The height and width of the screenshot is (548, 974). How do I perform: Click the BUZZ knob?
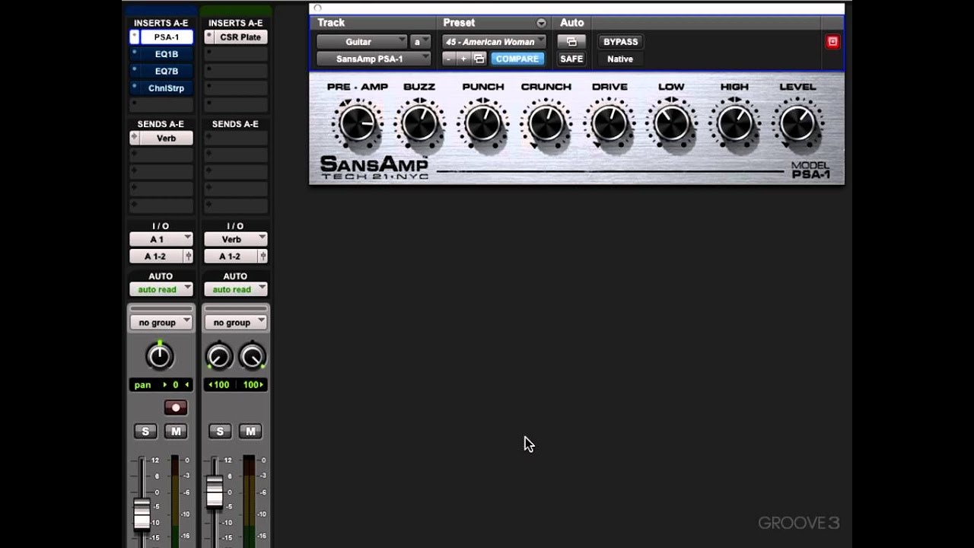[x=419, y=123]
